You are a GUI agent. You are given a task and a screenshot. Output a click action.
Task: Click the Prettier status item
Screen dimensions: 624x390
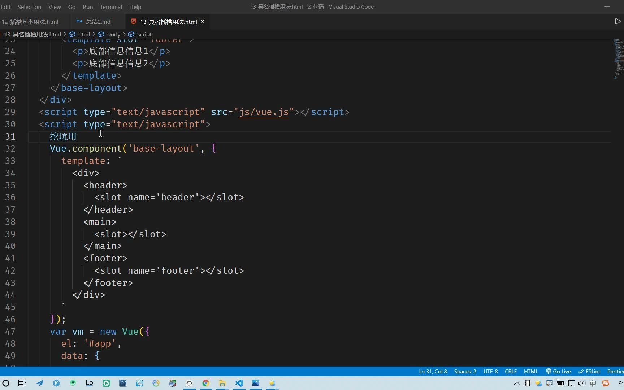pyautogui.click(x=615, y=371)
